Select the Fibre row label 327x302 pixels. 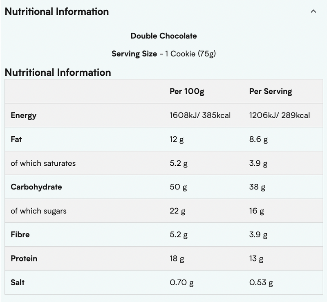pyautogui.click(x=20, y=235)
